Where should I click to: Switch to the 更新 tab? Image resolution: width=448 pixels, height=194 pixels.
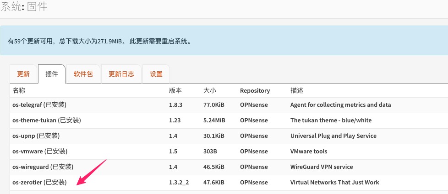(23, 74)
